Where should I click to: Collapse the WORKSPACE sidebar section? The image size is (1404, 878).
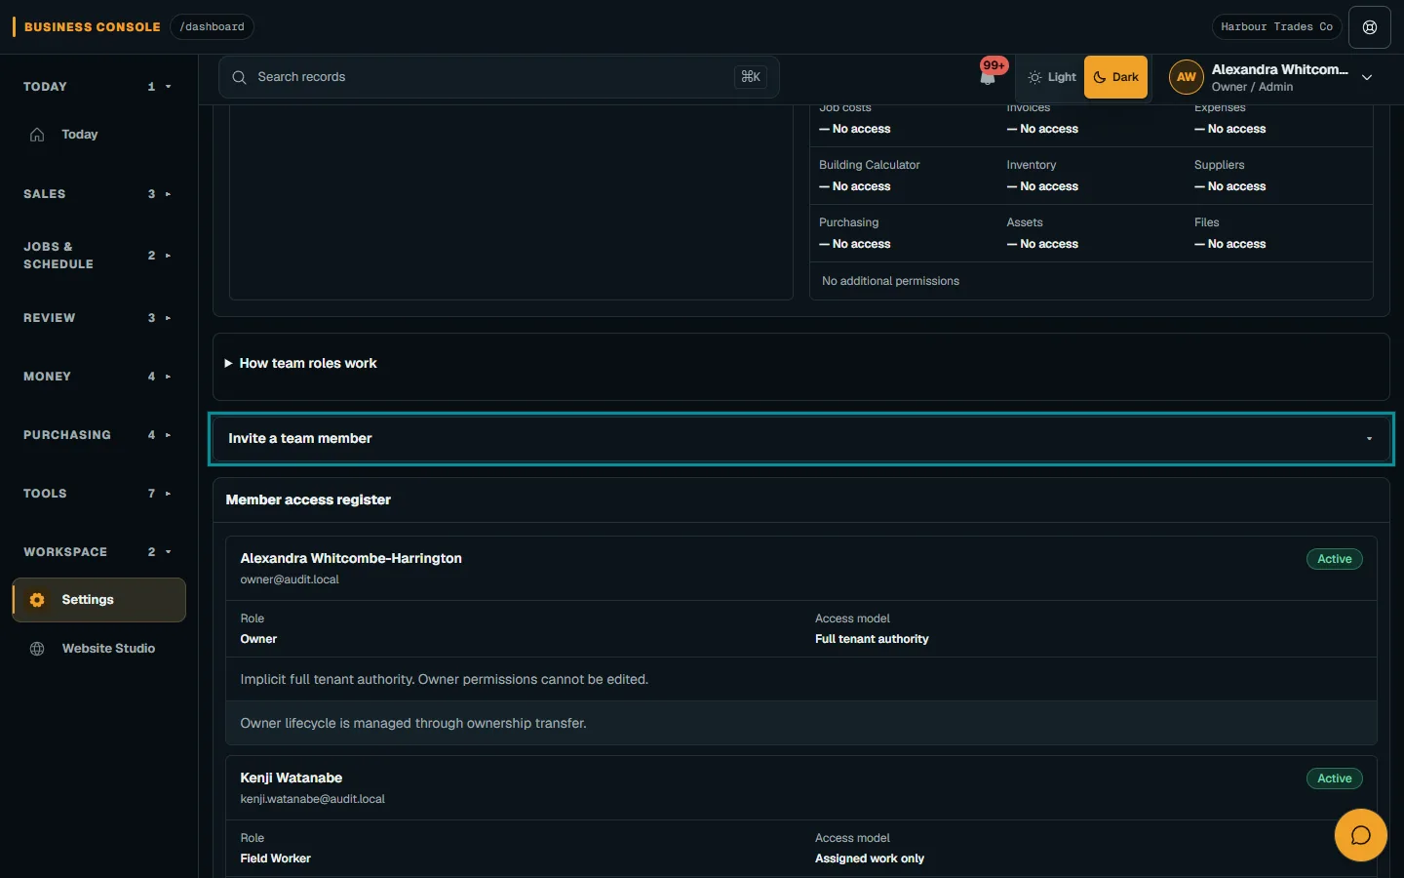[97, 552]
